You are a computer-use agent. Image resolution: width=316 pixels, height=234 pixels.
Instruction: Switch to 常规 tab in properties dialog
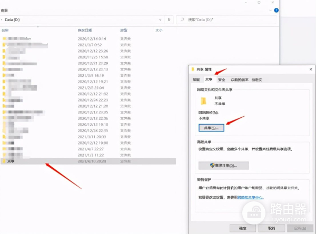tap(196, 80)
